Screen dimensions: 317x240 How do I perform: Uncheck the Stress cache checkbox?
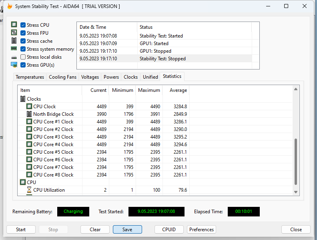click(x=23, y=41)
